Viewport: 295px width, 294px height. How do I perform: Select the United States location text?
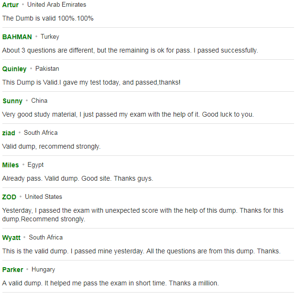click(44, 197)
